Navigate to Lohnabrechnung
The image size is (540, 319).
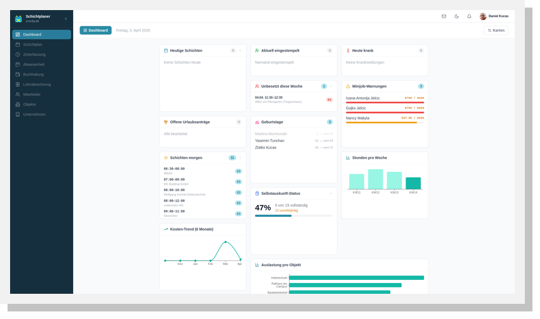click(42, 84)
